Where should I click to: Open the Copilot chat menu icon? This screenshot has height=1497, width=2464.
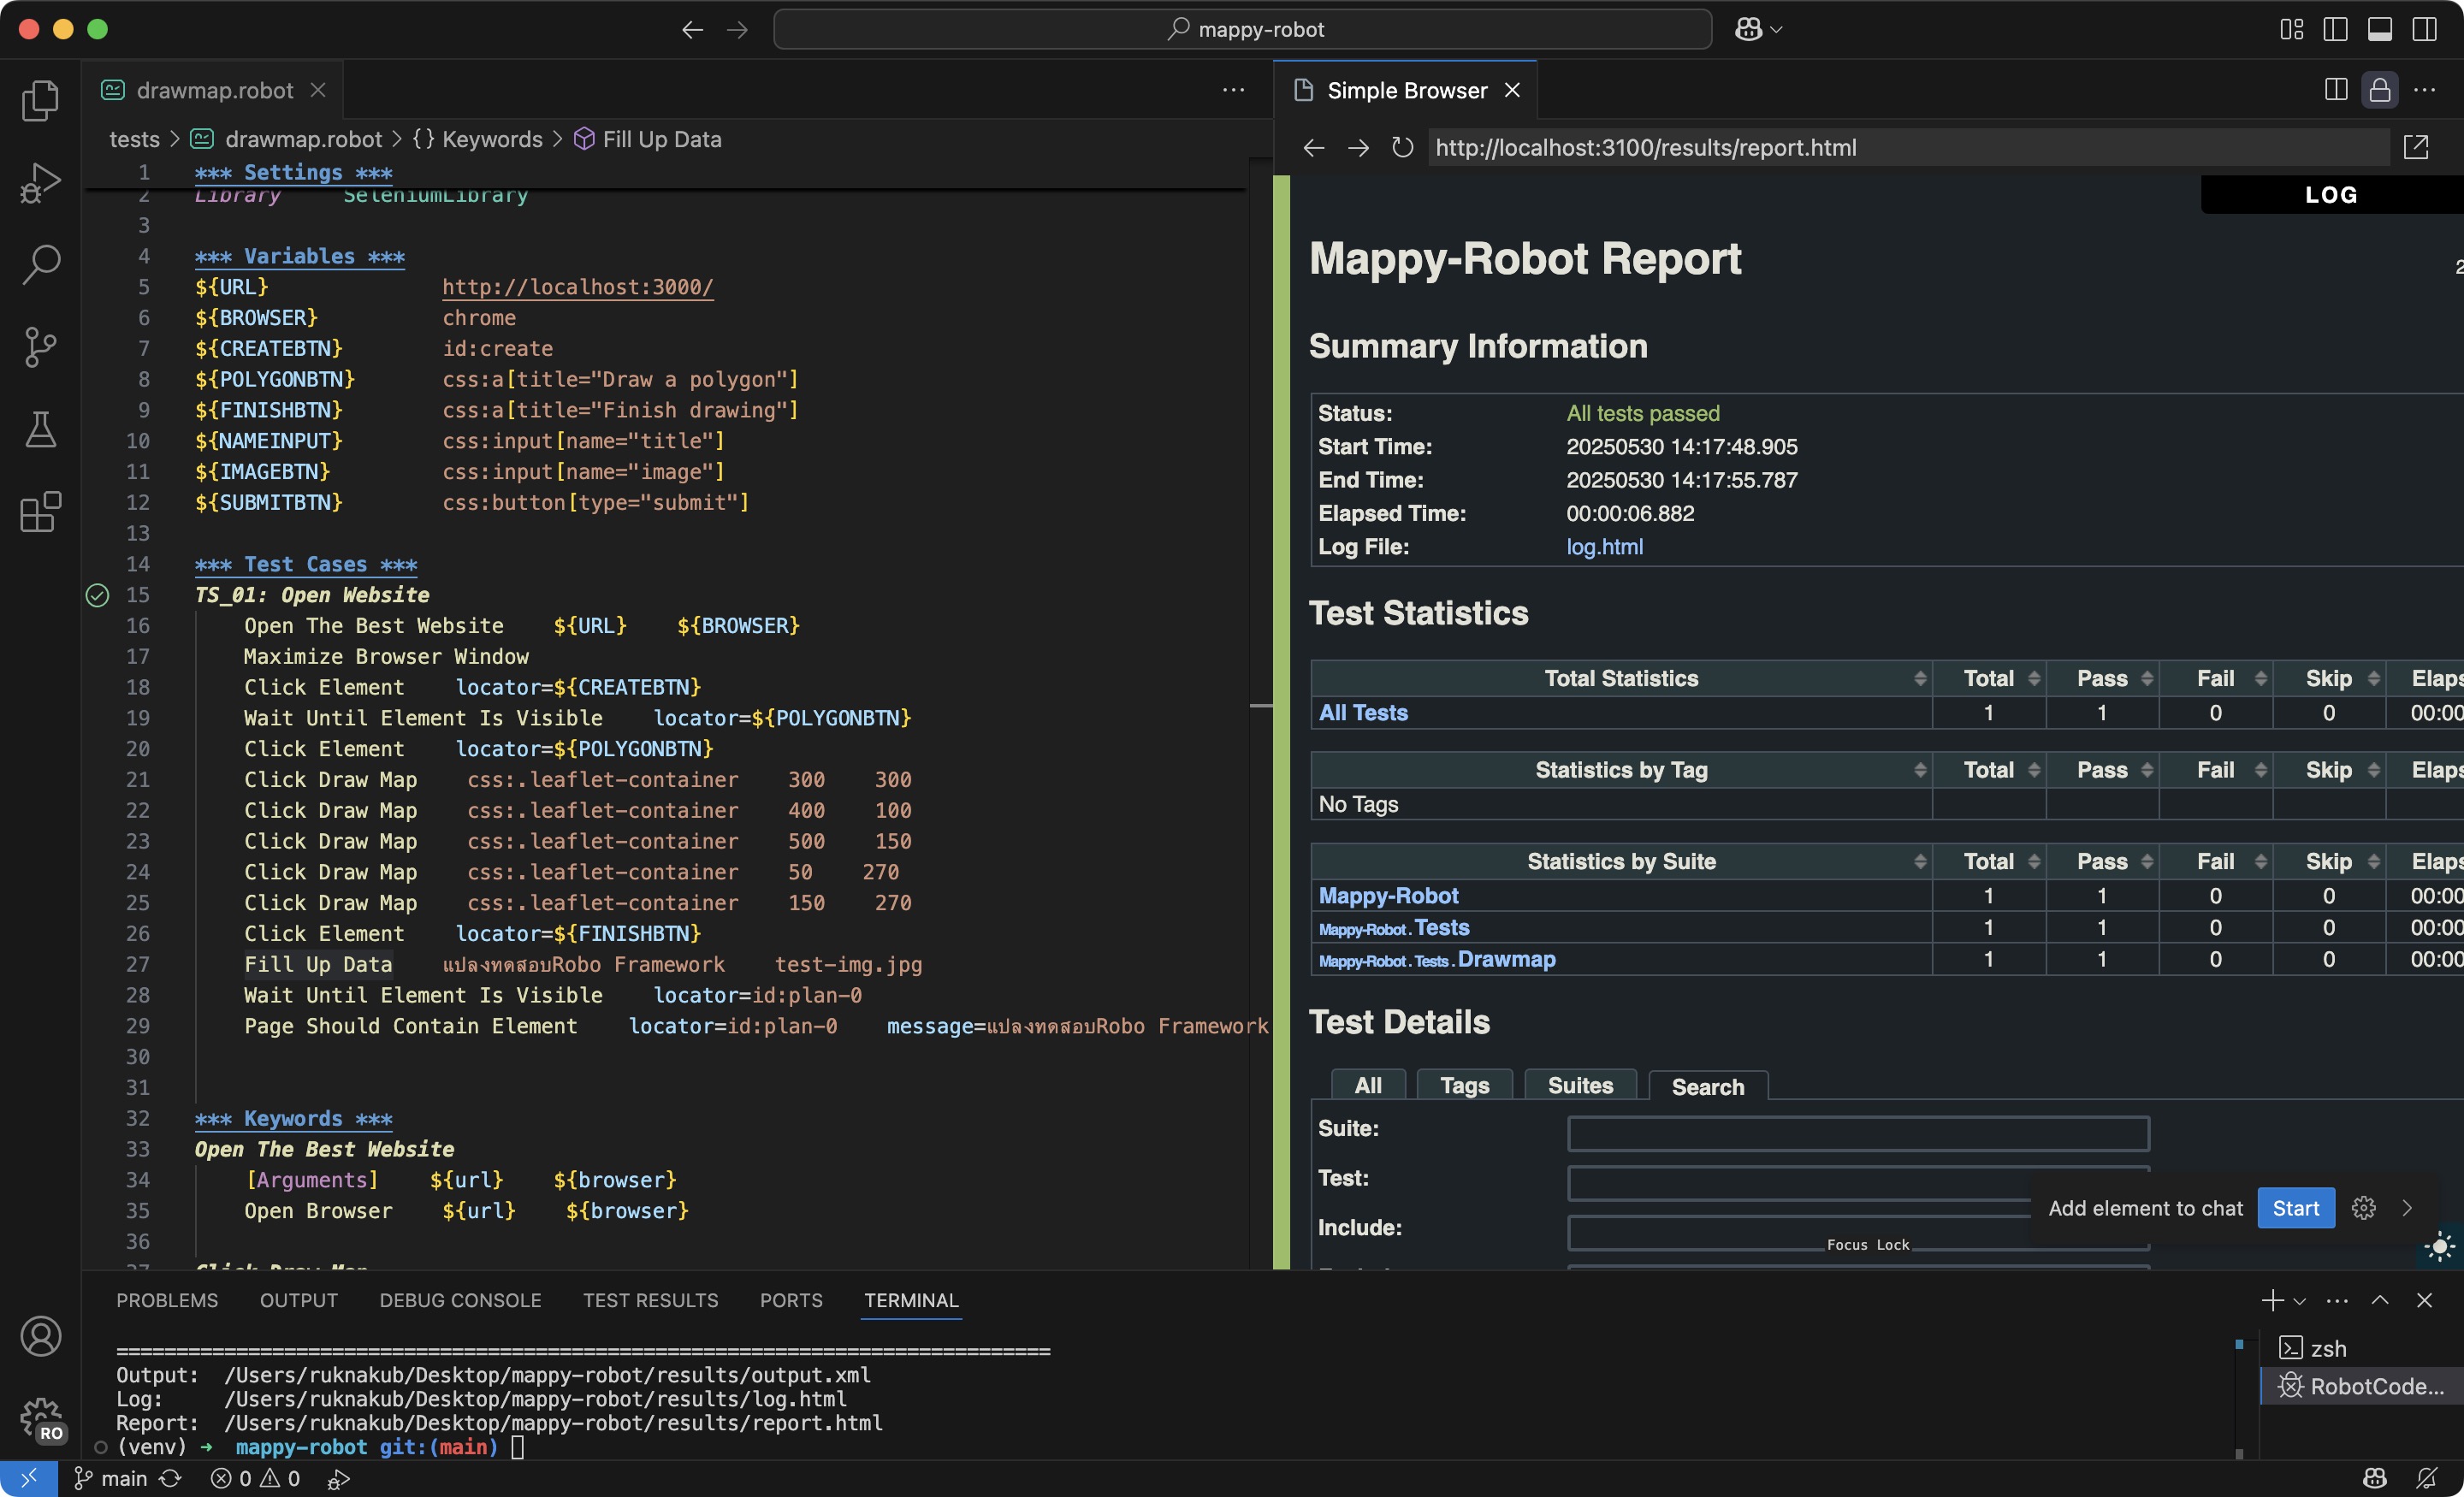pyautogui.click(x=1758, y=30)
